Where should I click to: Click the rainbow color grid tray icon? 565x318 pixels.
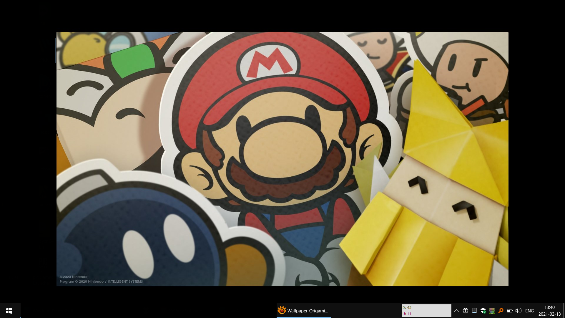492,311
